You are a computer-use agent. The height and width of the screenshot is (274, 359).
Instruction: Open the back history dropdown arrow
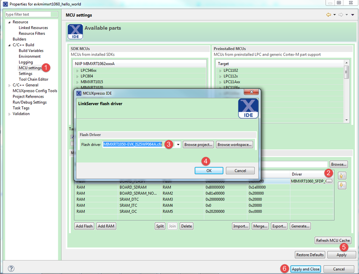335,15
